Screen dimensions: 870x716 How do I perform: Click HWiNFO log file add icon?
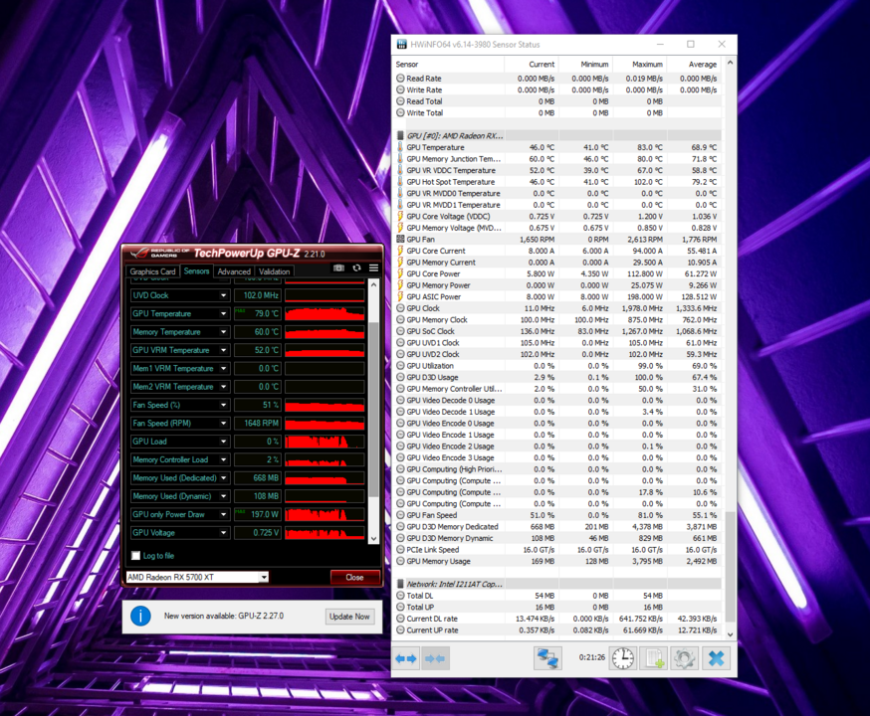click(x=653, y=658)
